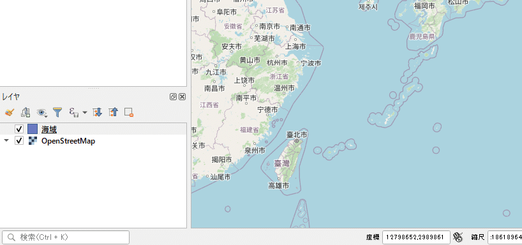
Task: Click 南平市 label on the map
Action: (246, 98)
